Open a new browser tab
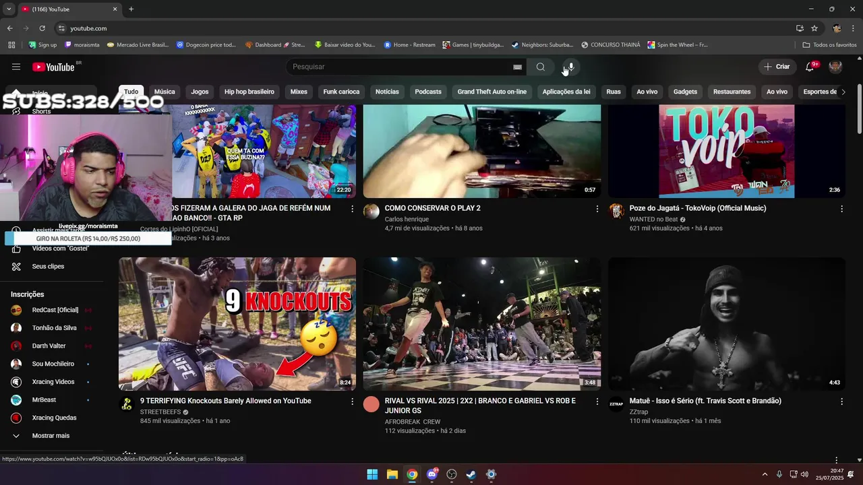863x485 pixels. click(x=131, y=9)
